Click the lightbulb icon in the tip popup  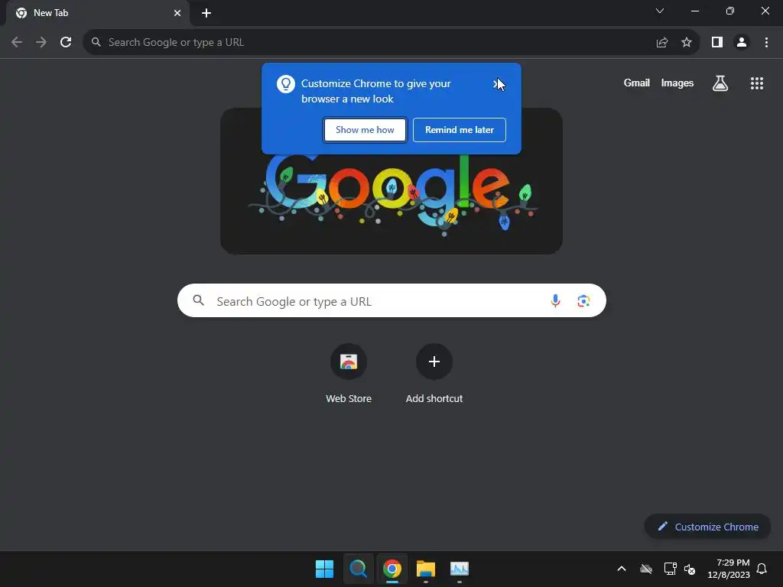click(x=286, y=84)
